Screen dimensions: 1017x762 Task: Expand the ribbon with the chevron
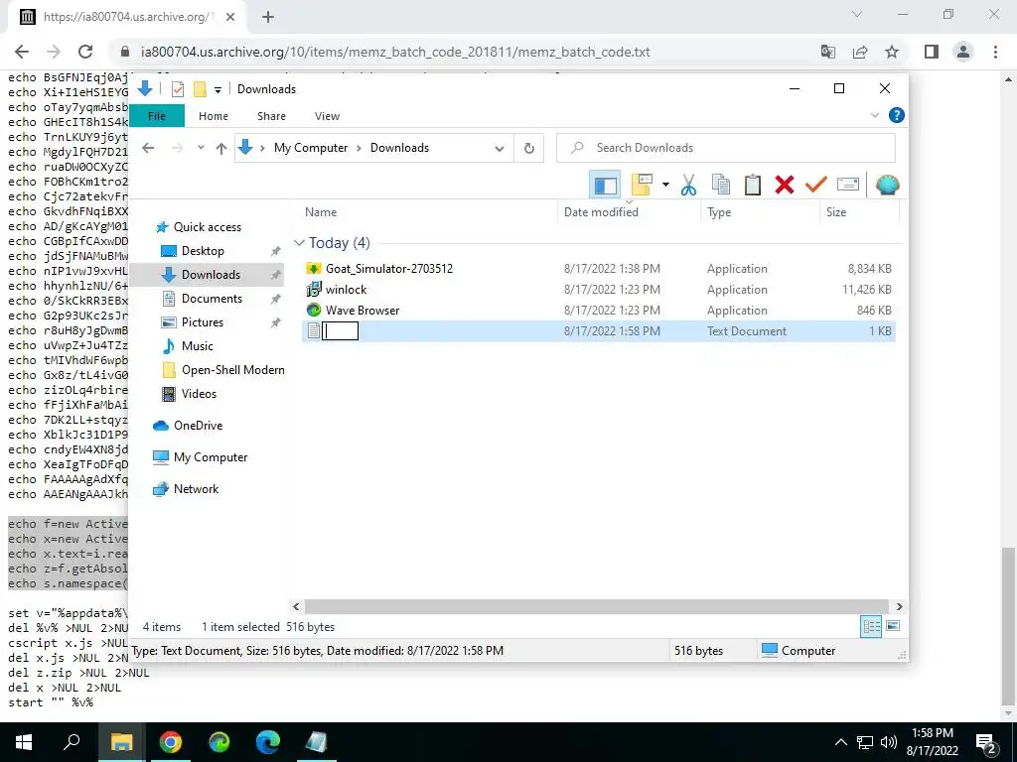874,115
